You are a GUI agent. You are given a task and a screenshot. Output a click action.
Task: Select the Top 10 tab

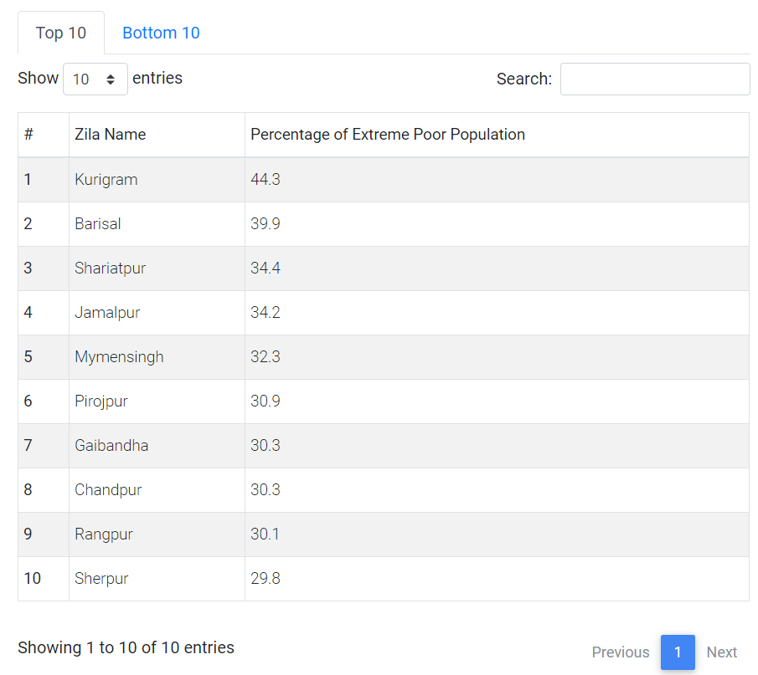pyautogui.click(x=61, y=33)
